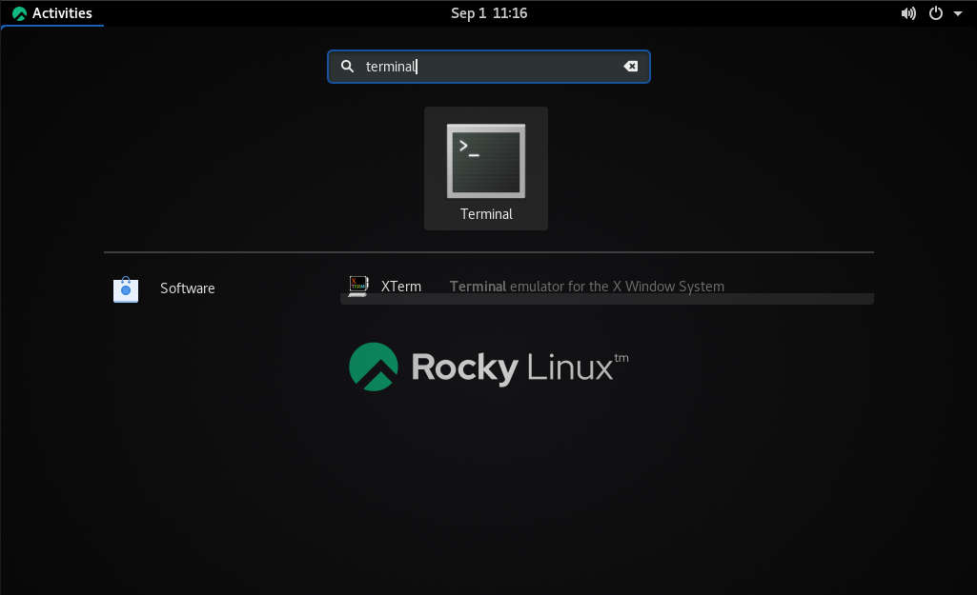Open the Software shopping bag icon
Viewport: 977px width, 595px height.
click(x=125, y=289)
